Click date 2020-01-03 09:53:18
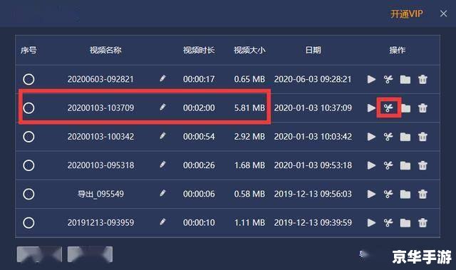The image size is (456, 270). pyautogui.click(x=313, y=165)
